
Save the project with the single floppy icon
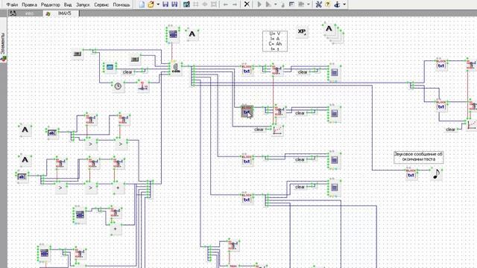(x=165, y=4)
